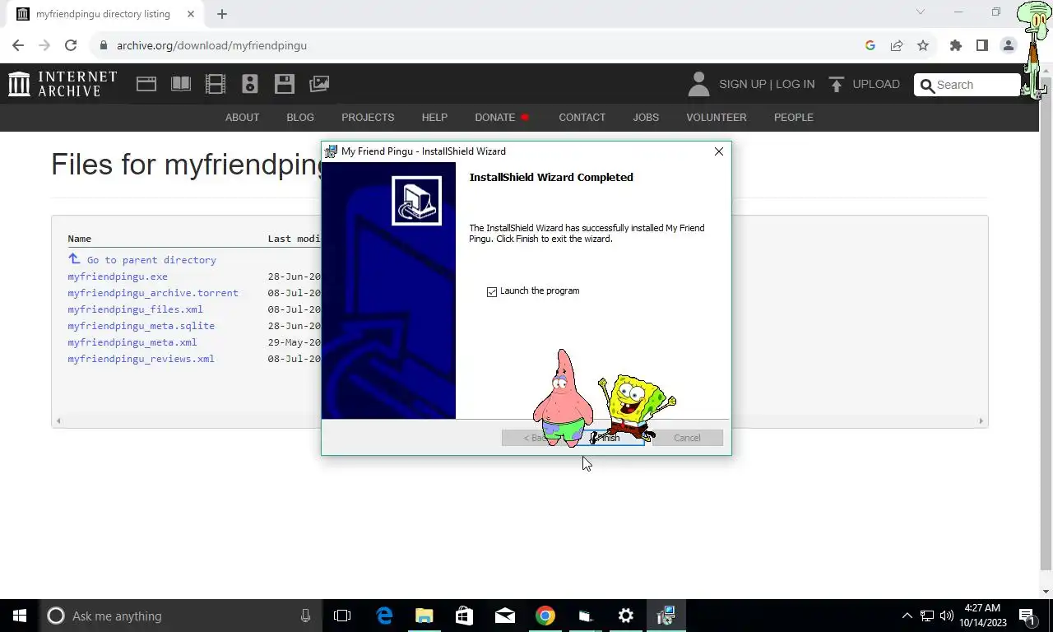Image resolution: width=1053 pixels, height=632 pixels.
Task: Click the installer icon in taskbar
Action: [666, 616]
